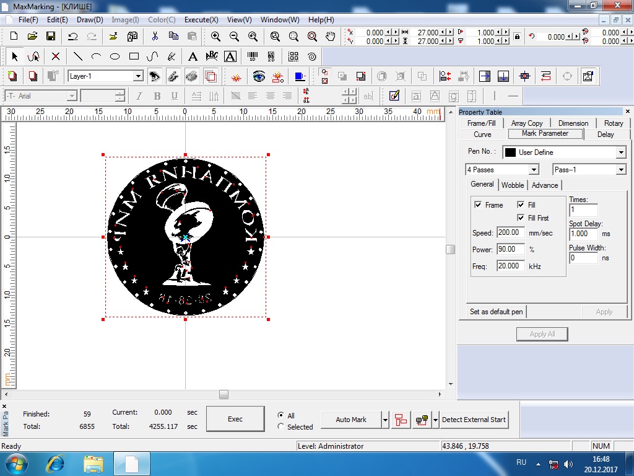This screenshot has height=476, width=634.
Task: Click the aspect ratio lock icon
Action: coord(517,37)
